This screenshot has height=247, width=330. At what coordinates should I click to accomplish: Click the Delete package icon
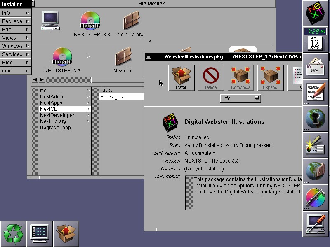click(211, 77)
